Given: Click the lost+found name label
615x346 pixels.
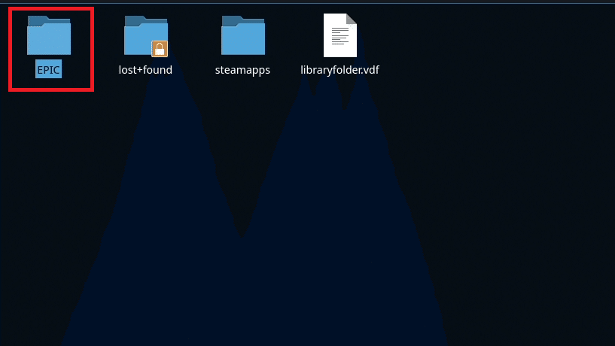Looking at the screenshot, I should coord(145,70).
